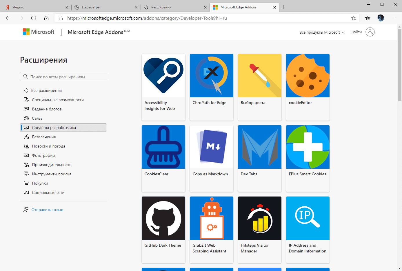Click the browser Back arrow
The height and width of the screenshot is (271, 402).
click(x=8, y=18)
